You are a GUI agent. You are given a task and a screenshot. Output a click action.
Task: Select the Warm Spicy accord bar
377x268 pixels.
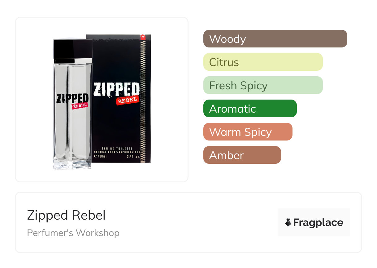(x=248, y=132)
